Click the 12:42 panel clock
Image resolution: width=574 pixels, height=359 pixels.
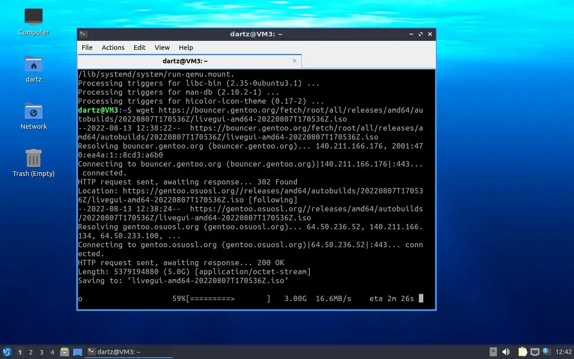[564, 352]
